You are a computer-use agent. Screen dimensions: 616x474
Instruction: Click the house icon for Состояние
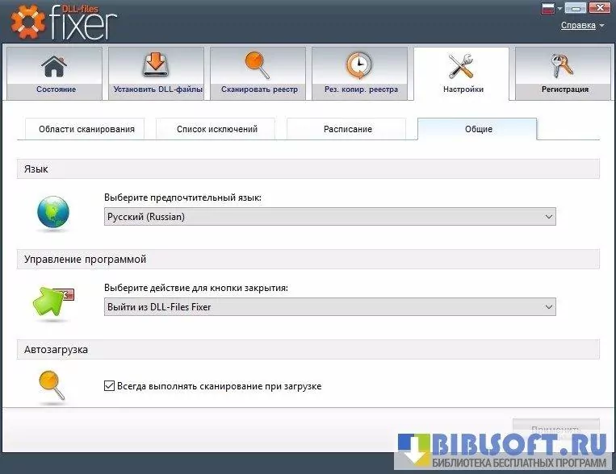pos(54,65)
